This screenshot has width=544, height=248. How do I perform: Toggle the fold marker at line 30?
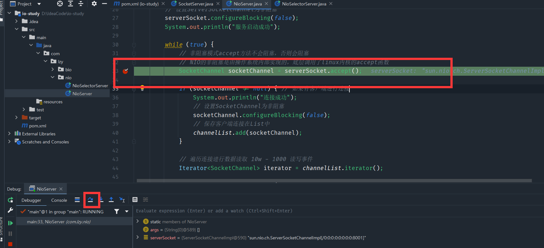point(134,45)
